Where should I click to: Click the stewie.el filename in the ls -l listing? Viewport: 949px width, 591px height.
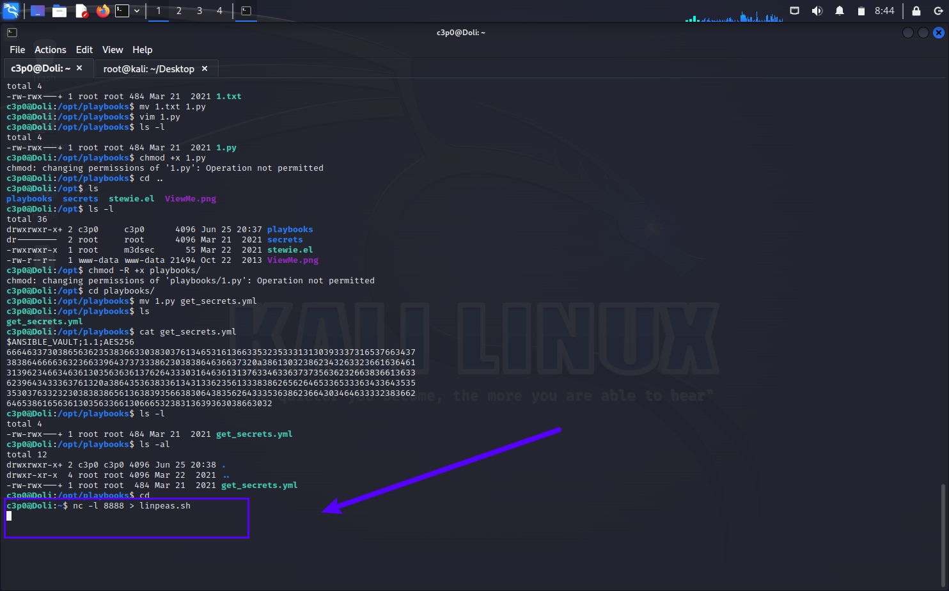290,250
